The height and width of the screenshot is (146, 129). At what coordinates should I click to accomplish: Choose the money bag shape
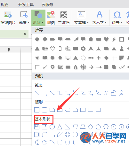click(76, 67)
